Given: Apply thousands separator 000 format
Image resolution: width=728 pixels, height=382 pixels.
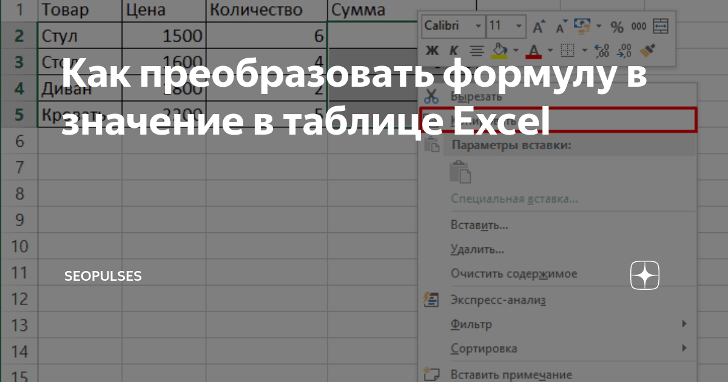Looking at the screenshot, I should [639, 27].
